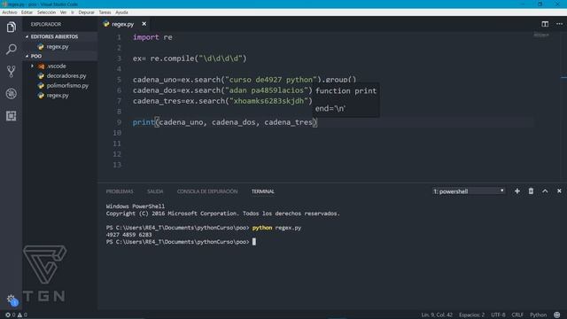Viewport: 567px width, 319px height.
Task: Open the Ir menu
Action: pyautogui.click(x=73, y=12)
